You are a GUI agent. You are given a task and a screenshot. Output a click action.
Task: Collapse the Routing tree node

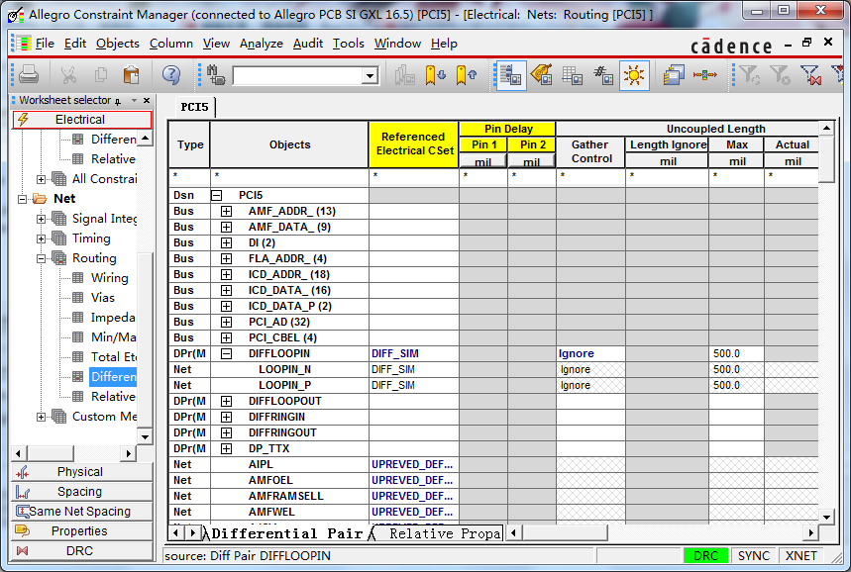[x=42, y=258]
